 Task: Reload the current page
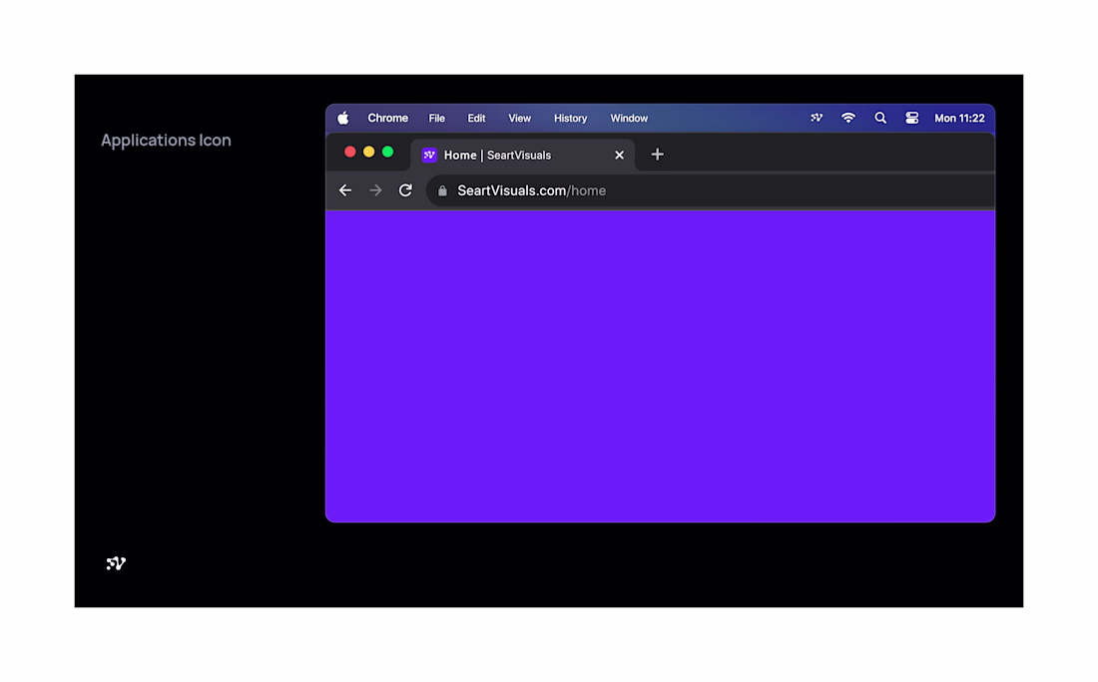(405, 190)
